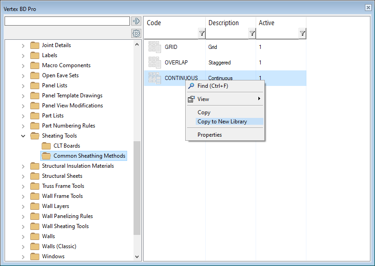Expand the Truss Frame Tools folder
Screen dimensions: 375x266
(x=23, y=186)
